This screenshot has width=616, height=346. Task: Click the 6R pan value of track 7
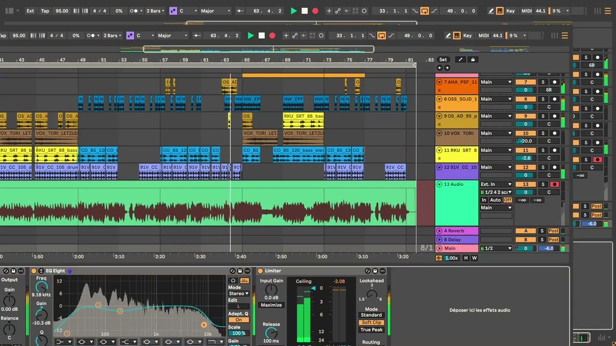pos(549,90)
